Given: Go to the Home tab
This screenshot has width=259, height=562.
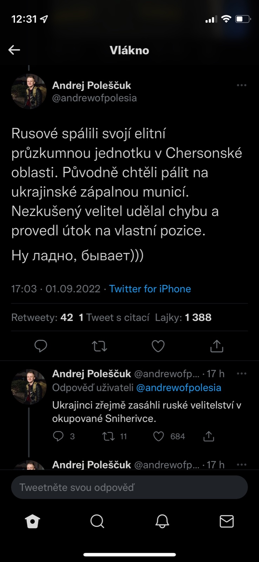Looking at the screenshot, I should pyautogui.click(x=33, y=522).
